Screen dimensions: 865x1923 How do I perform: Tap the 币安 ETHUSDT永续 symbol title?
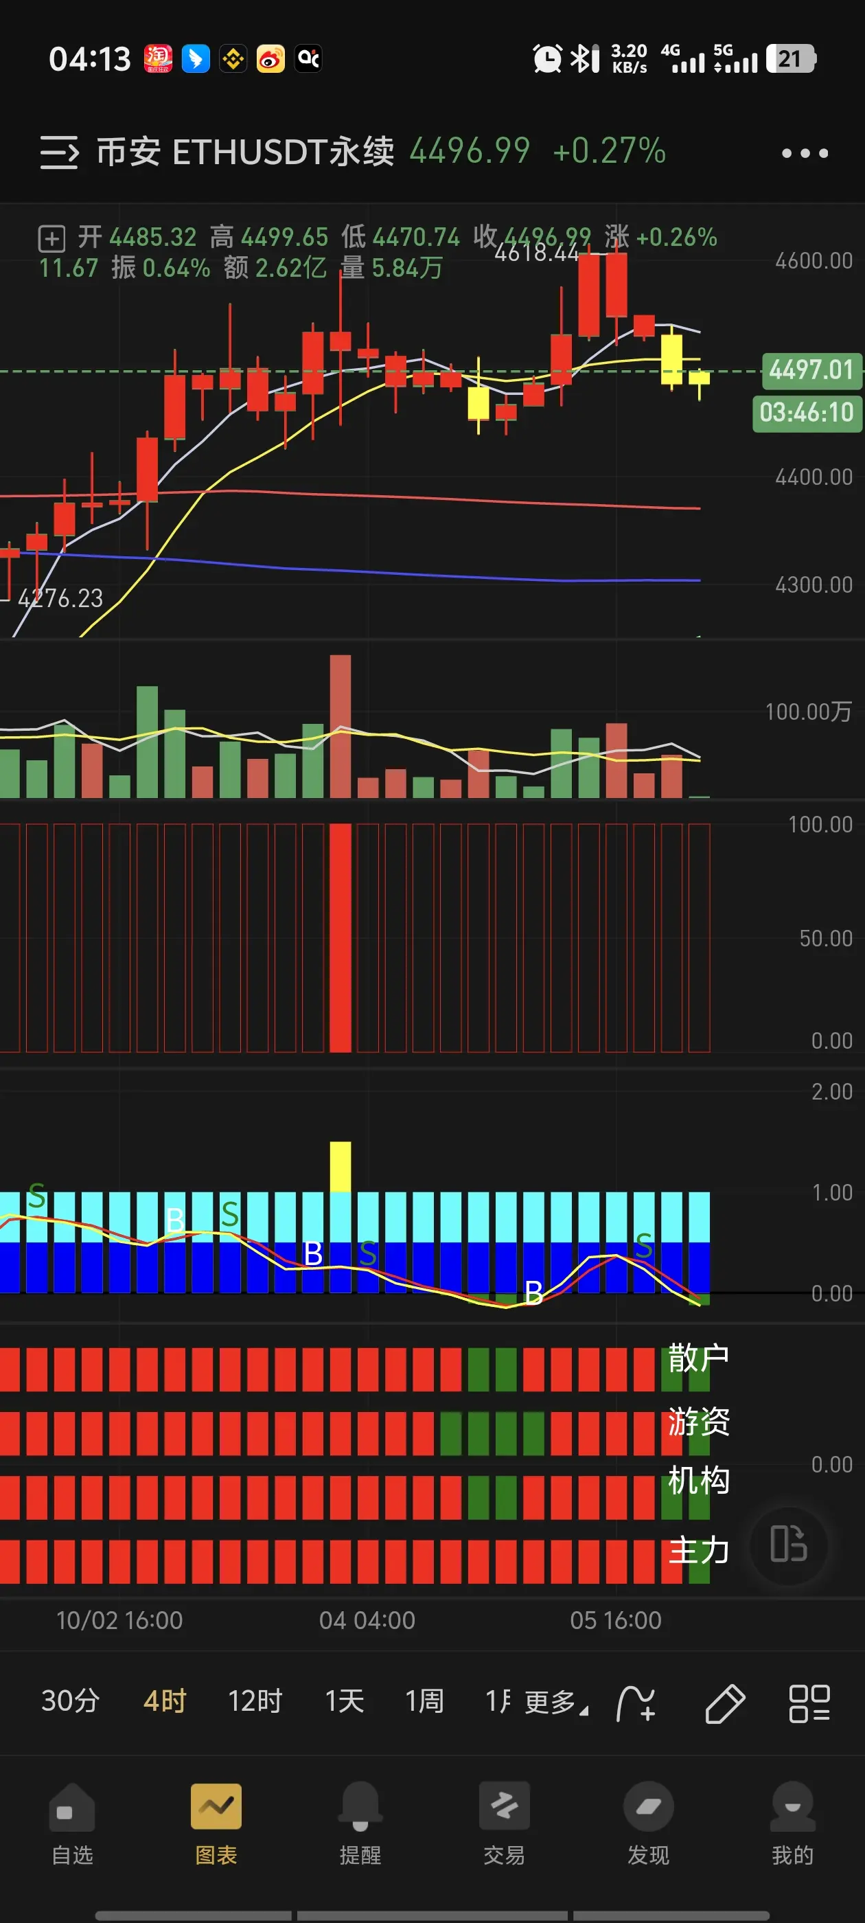[x=245, y=152]
